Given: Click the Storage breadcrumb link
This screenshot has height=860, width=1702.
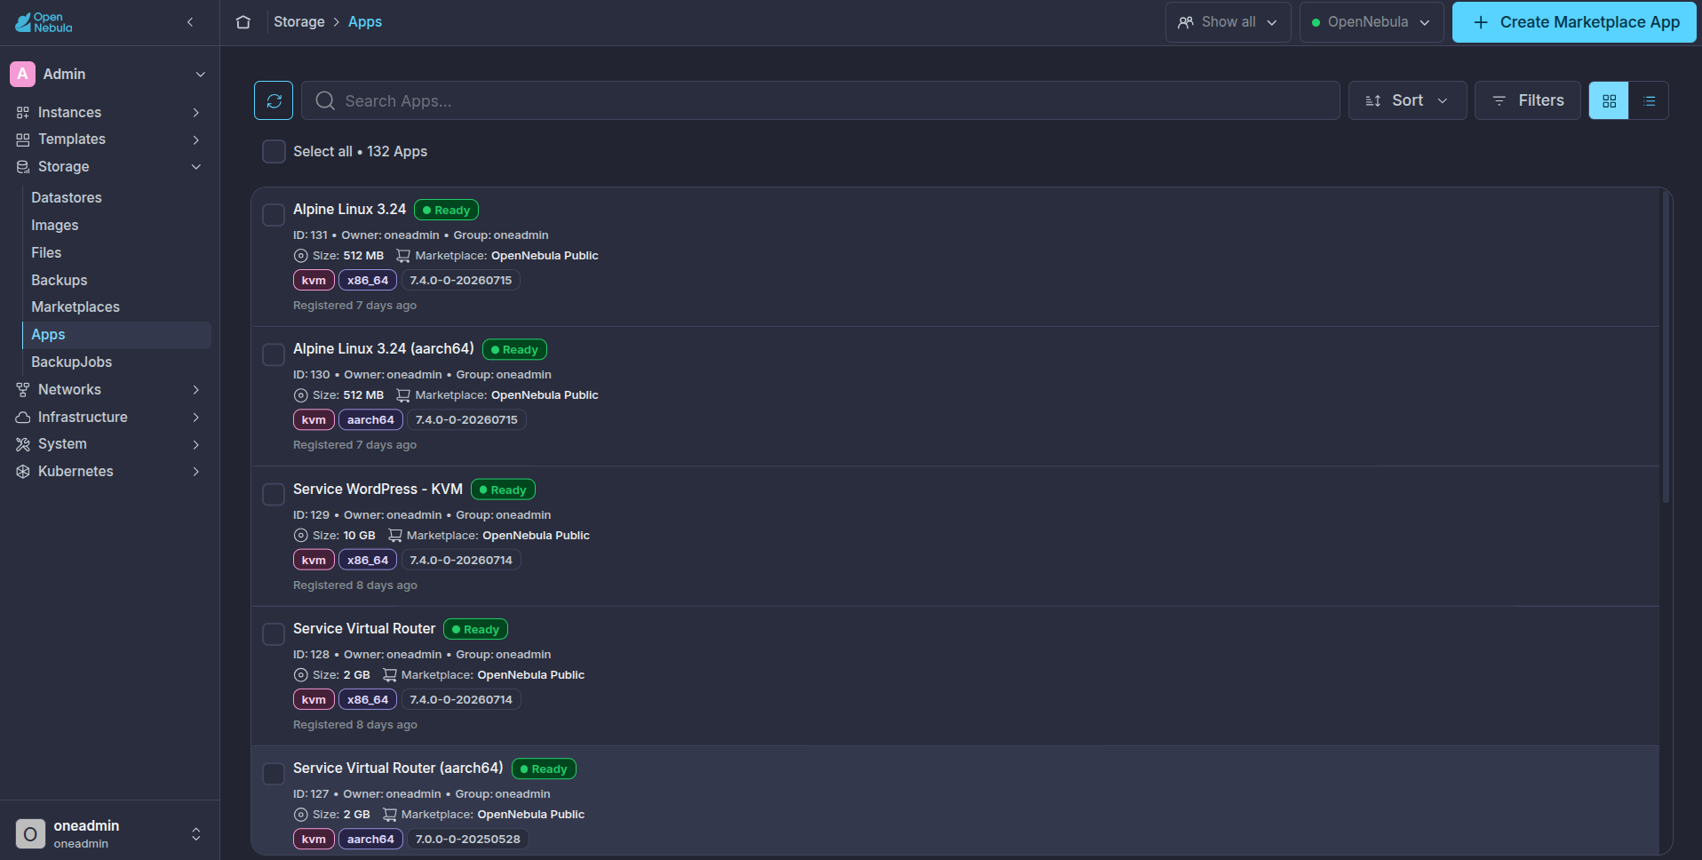Looking at the screenshot, I should [299, 22].
